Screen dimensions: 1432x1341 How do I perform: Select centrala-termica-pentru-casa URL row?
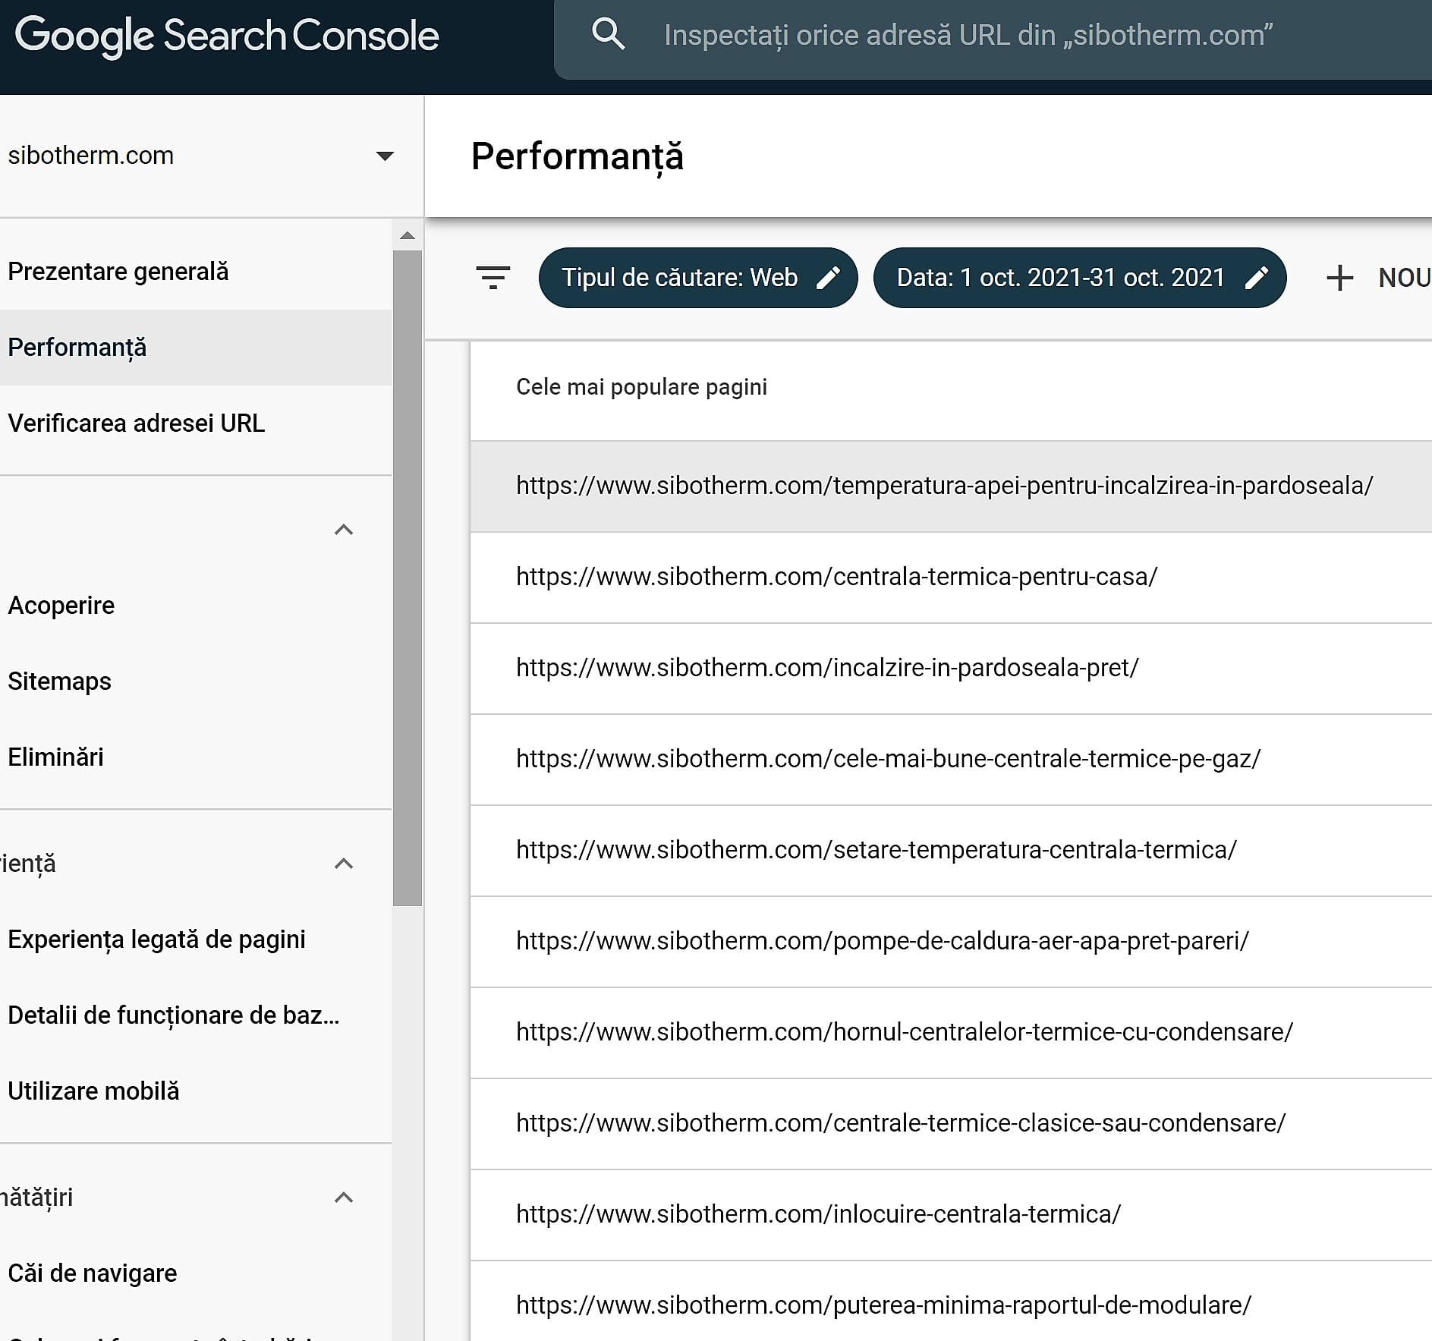(951, 578)
